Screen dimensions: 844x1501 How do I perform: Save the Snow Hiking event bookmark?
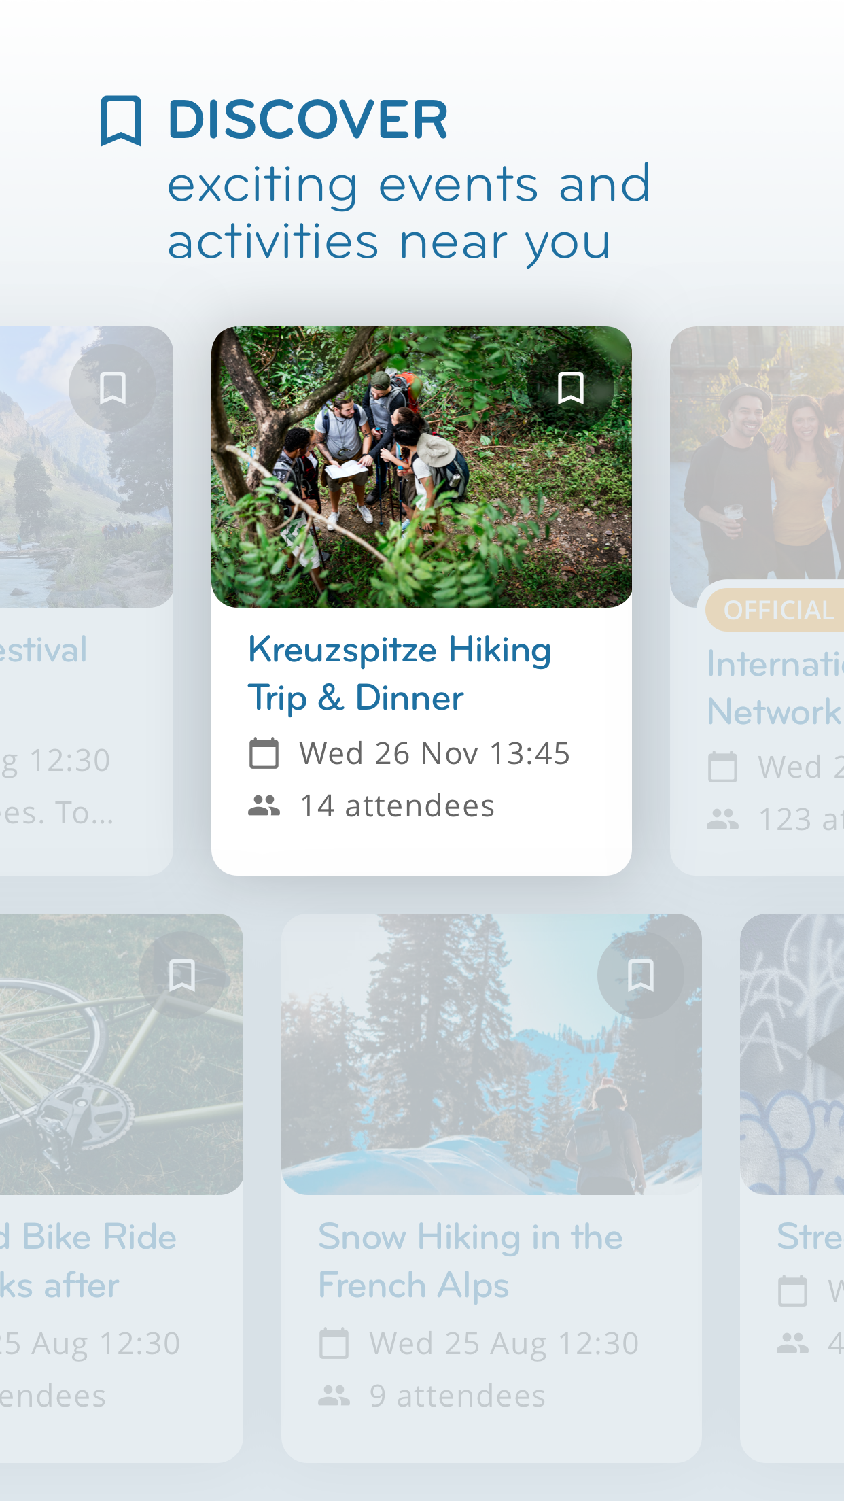pyautogui.click(x=640, y=976)
